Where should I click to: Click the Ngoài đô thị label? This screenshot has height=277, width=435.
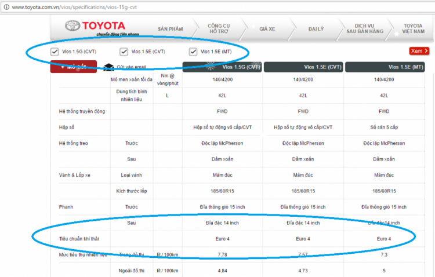click(132, 271)
